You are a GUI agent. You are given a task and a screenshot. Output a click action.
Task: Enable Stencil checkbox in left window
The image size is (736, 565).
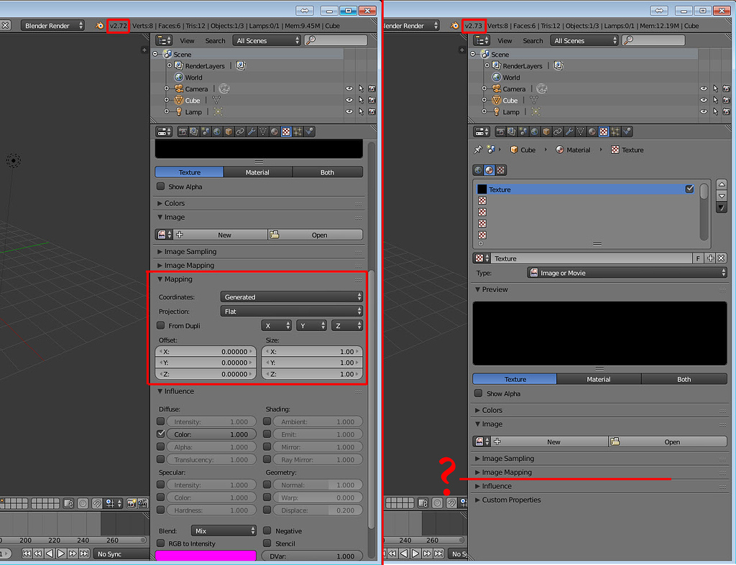coord(267,543)
